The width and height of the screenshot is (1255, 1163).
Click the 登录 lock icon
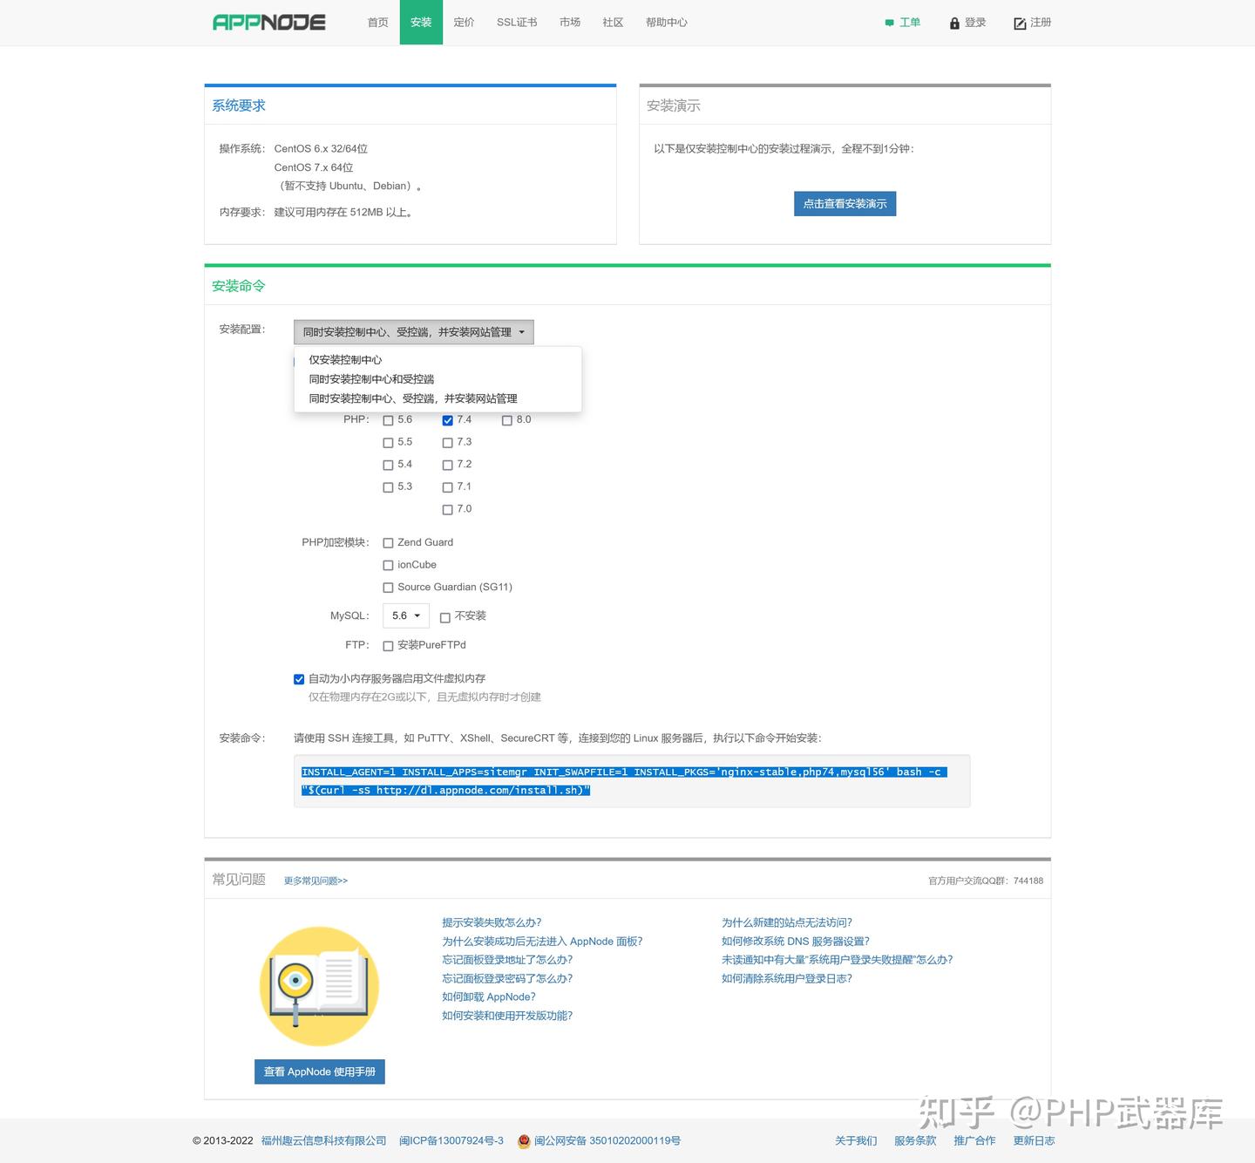(x=953, y=24)
